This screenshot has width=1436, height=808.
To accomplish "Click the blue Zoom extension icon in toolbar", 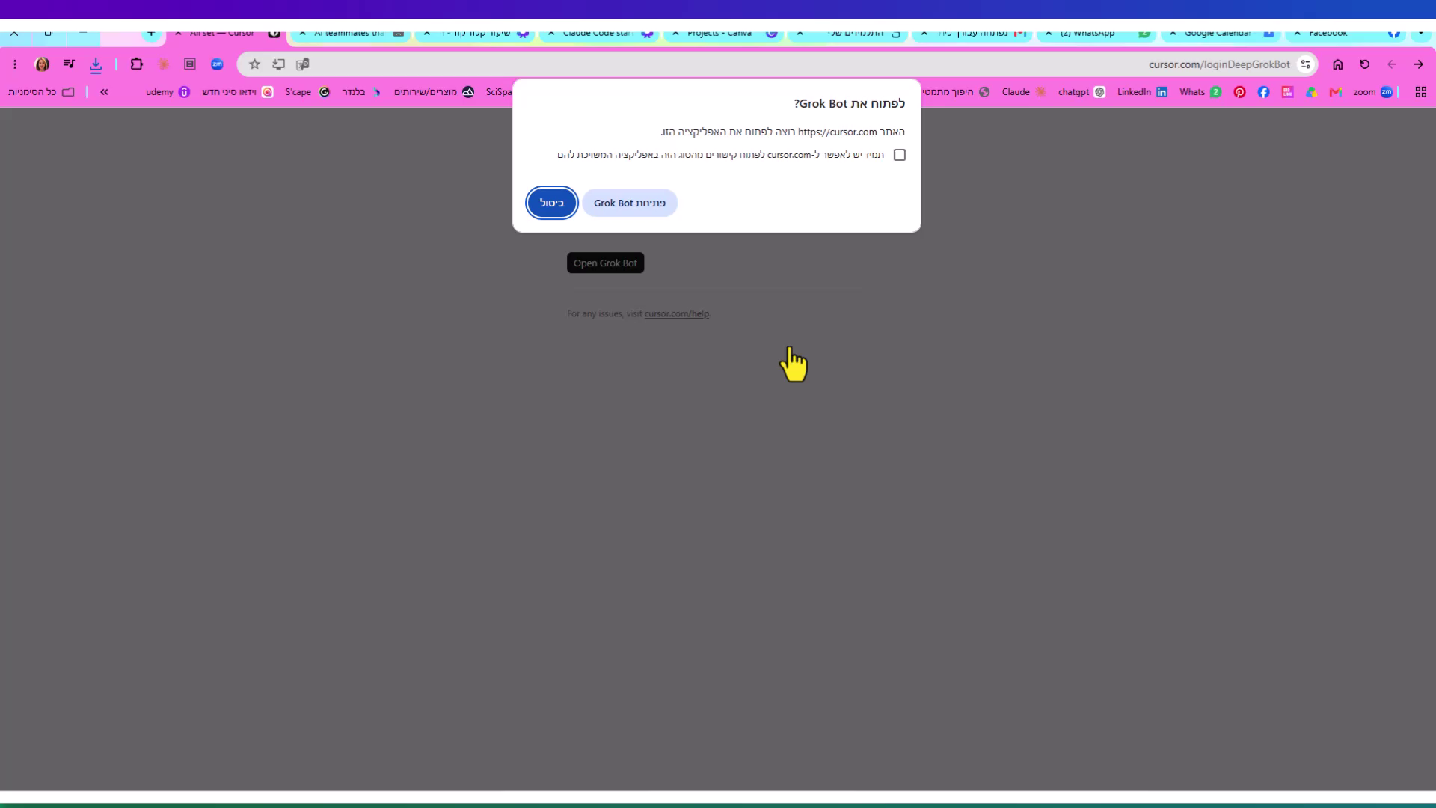I will (217, 64).
